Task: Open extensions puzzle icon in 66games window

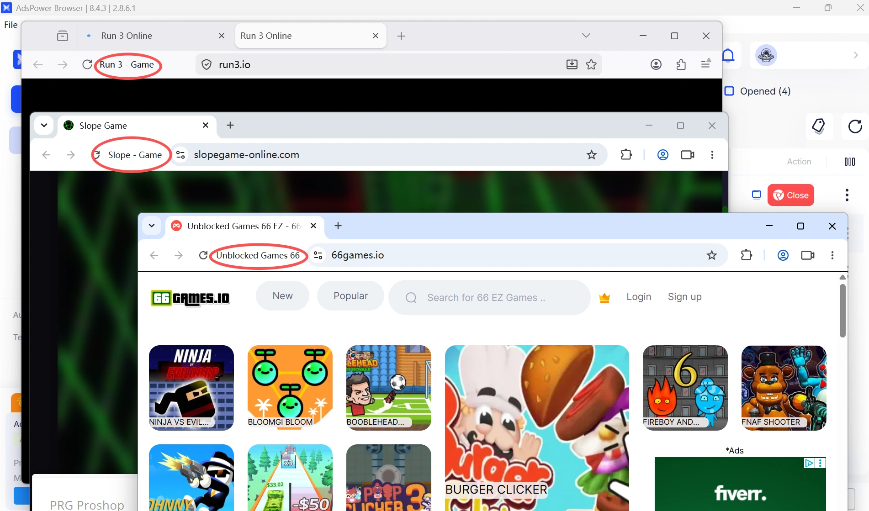Action: click(747, 255)
